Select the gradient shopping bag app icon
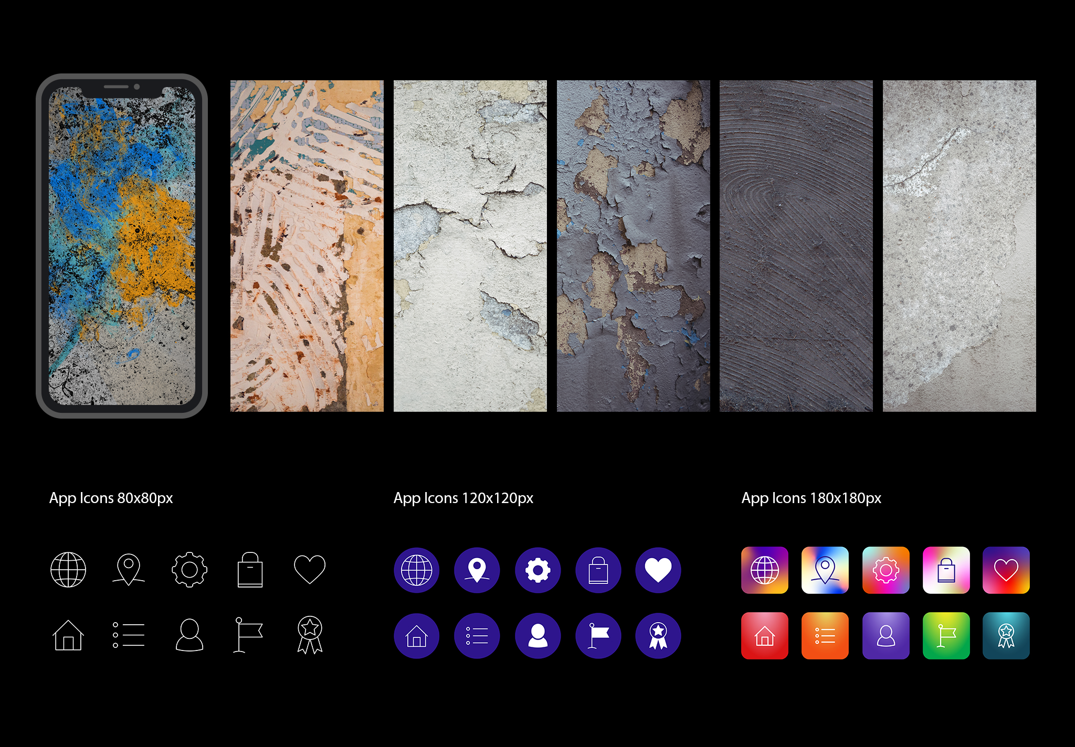The height and width of the screenshot is (747, 1075). pos(946,570)
